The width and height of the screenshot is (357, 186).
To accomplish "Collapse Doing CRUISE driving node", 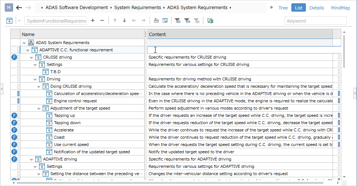I will pyautogui.click(x=39, y=87).
